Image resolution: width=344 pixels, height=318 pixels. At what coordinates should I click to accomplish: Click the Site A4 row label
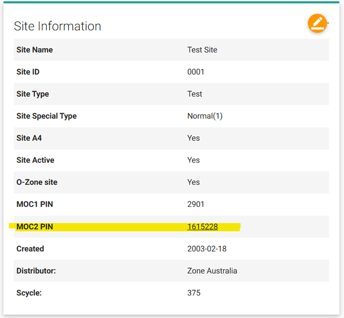coord(29,138)
